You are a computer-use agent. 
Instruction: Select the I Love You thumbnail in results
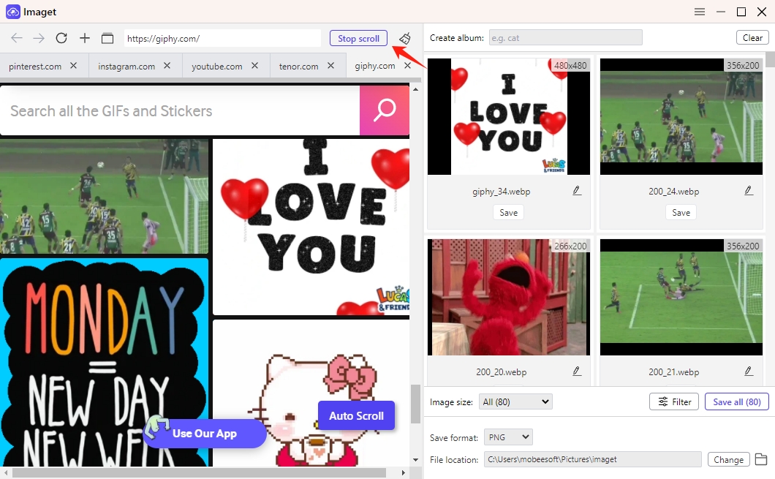509,117
